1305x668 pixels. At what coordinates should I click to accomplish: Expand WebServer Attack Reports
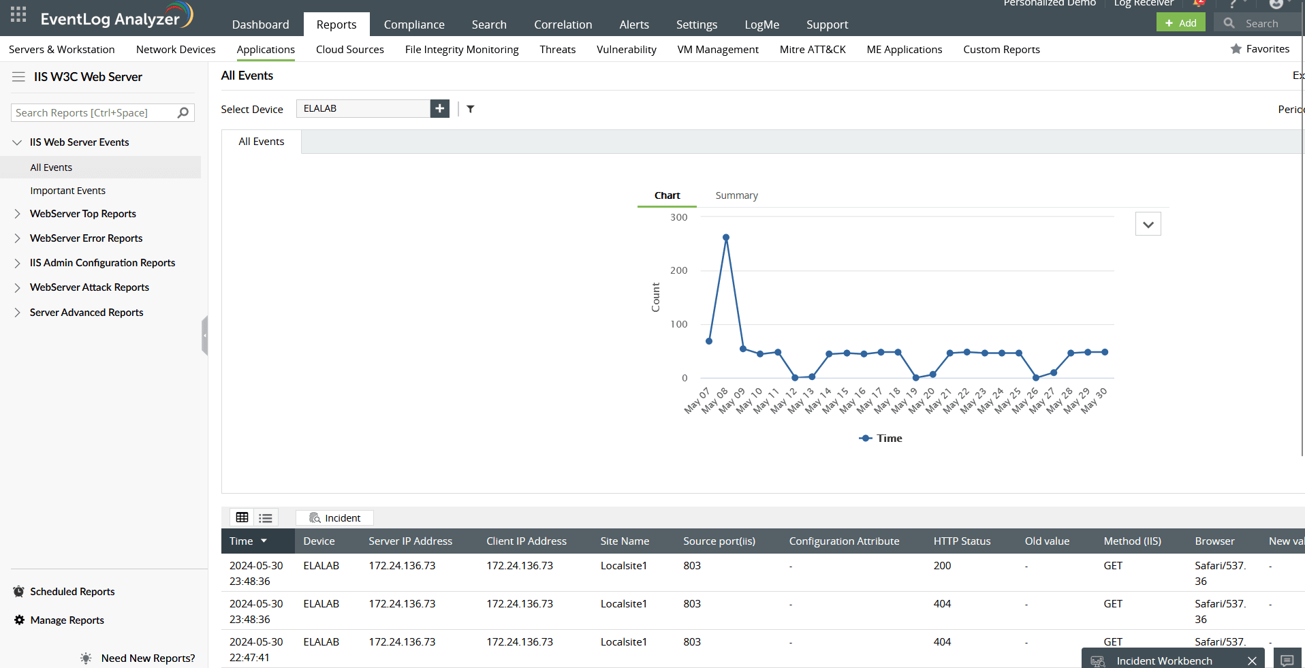pos(17,287)
